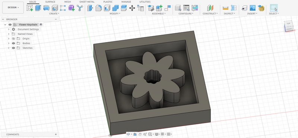Select the Measure ruler icon
298x138 pixels.
click(x=225, y=8)
